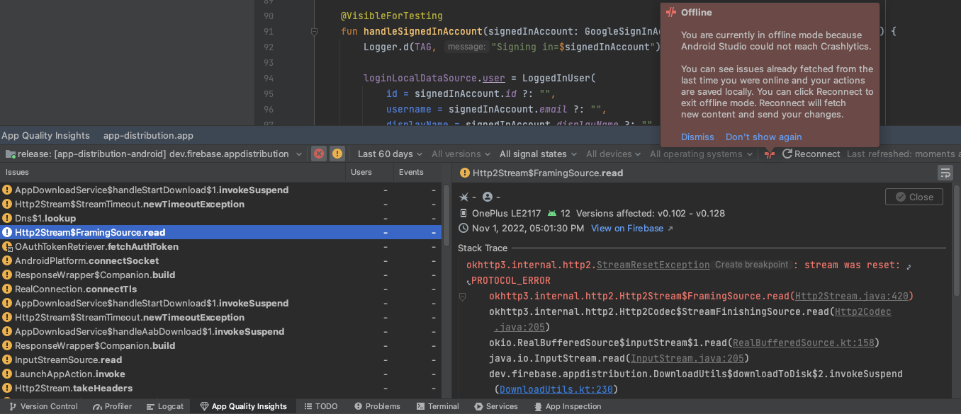Click Reconnect to exit offline mode
The width and height of the screenshot is (961, 414).
811,154
